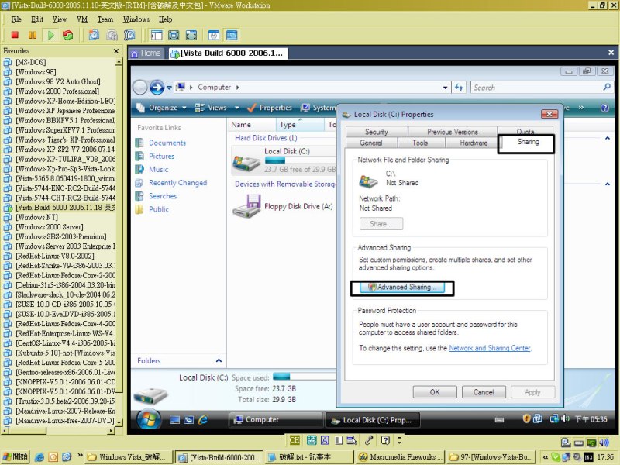Screen dimensions: 620x465
Task: Click the Summary view toolbar icon
Action: (x=214, y=35)
